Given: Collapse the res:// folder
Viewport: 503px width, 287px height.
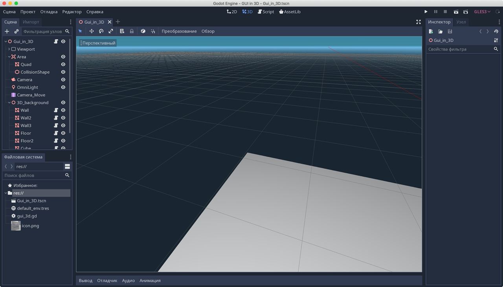Looking at the screenshot, I should coord(6,193).
